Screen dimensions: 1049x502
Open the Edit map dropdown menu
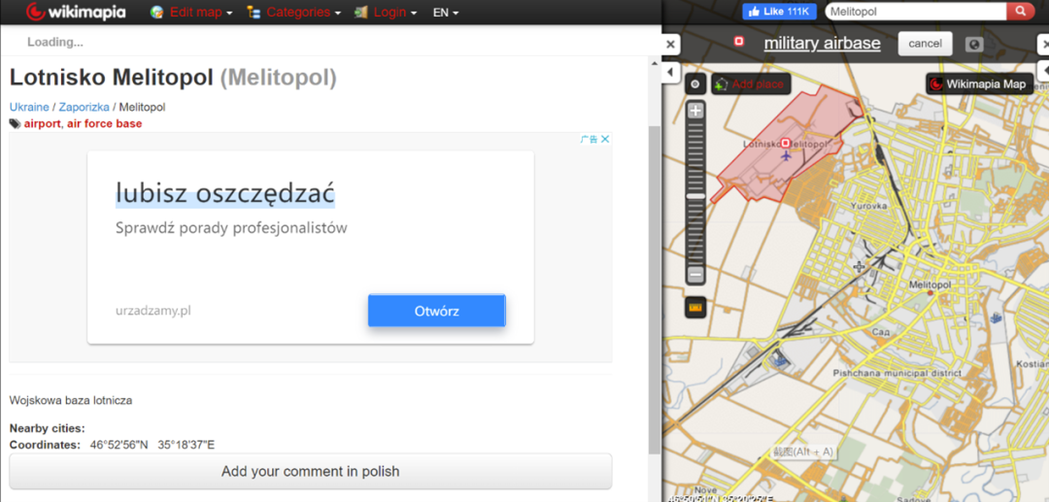[x=201, y=12]
